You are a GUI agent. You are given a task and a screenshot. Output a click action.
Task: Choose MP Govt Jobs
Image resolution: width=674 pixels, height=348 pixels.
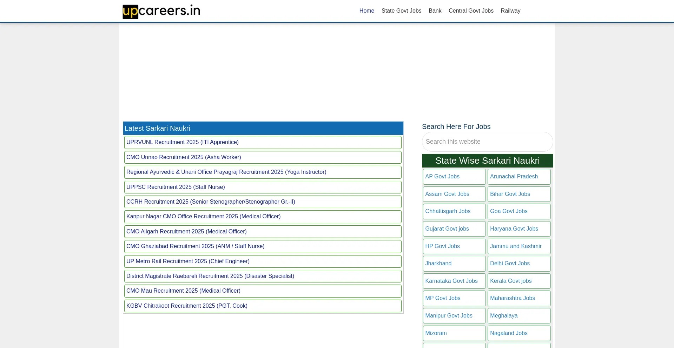tap(454, 298)
